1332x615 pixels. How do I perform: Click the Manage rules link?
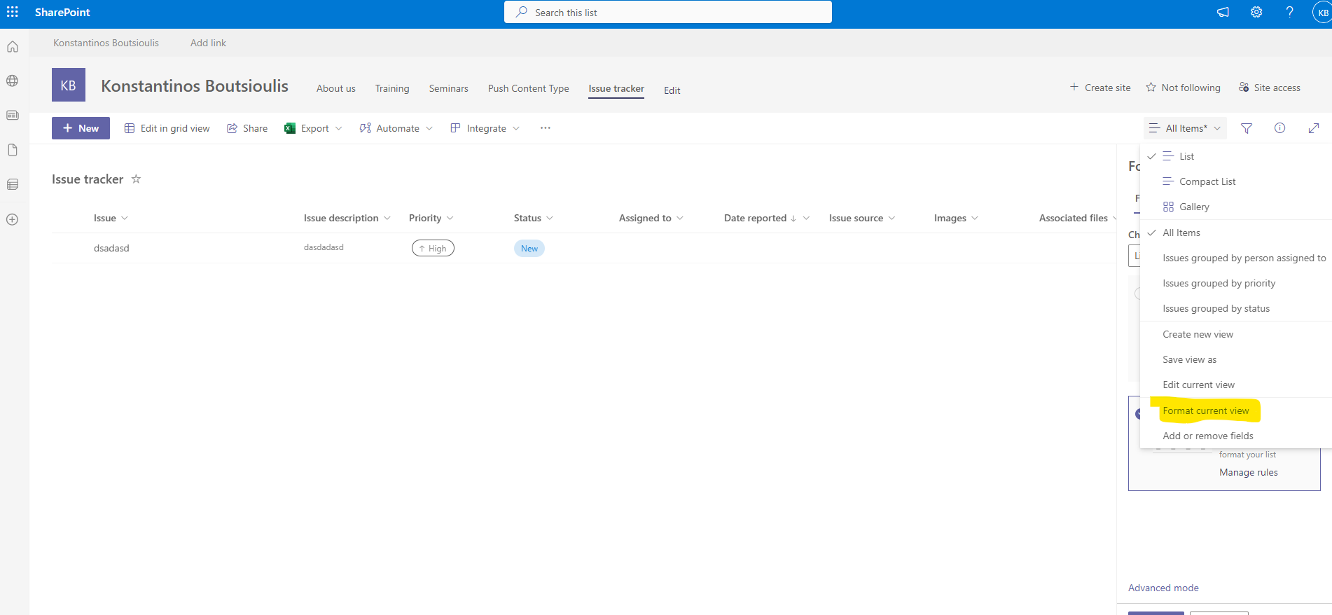coord(1248,472)
